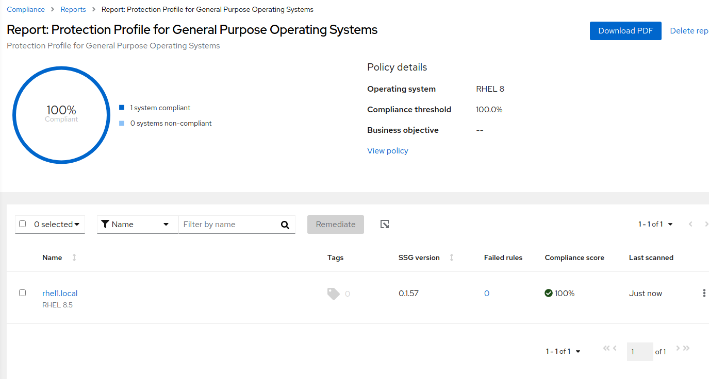Viewport: 709px width, 379px height.
Task: Click the export icon next to Remediate
Action: (385, 224)
